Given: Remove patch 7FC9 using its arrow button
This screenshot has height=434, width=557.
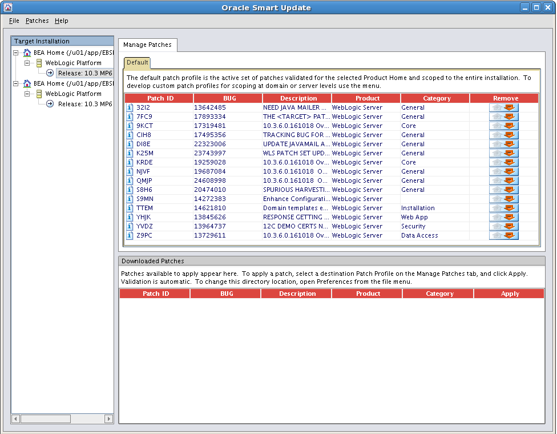Looking at the screenshot, I should [x=504, y=116].
